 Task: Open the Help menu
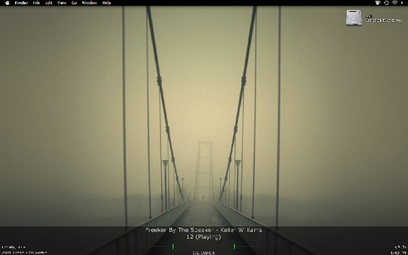[x=107, y=3]
